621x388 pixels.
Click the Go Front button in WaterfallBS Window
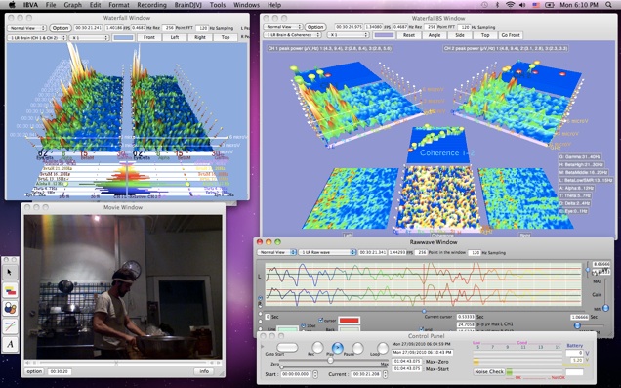click(x=511, y=35)
